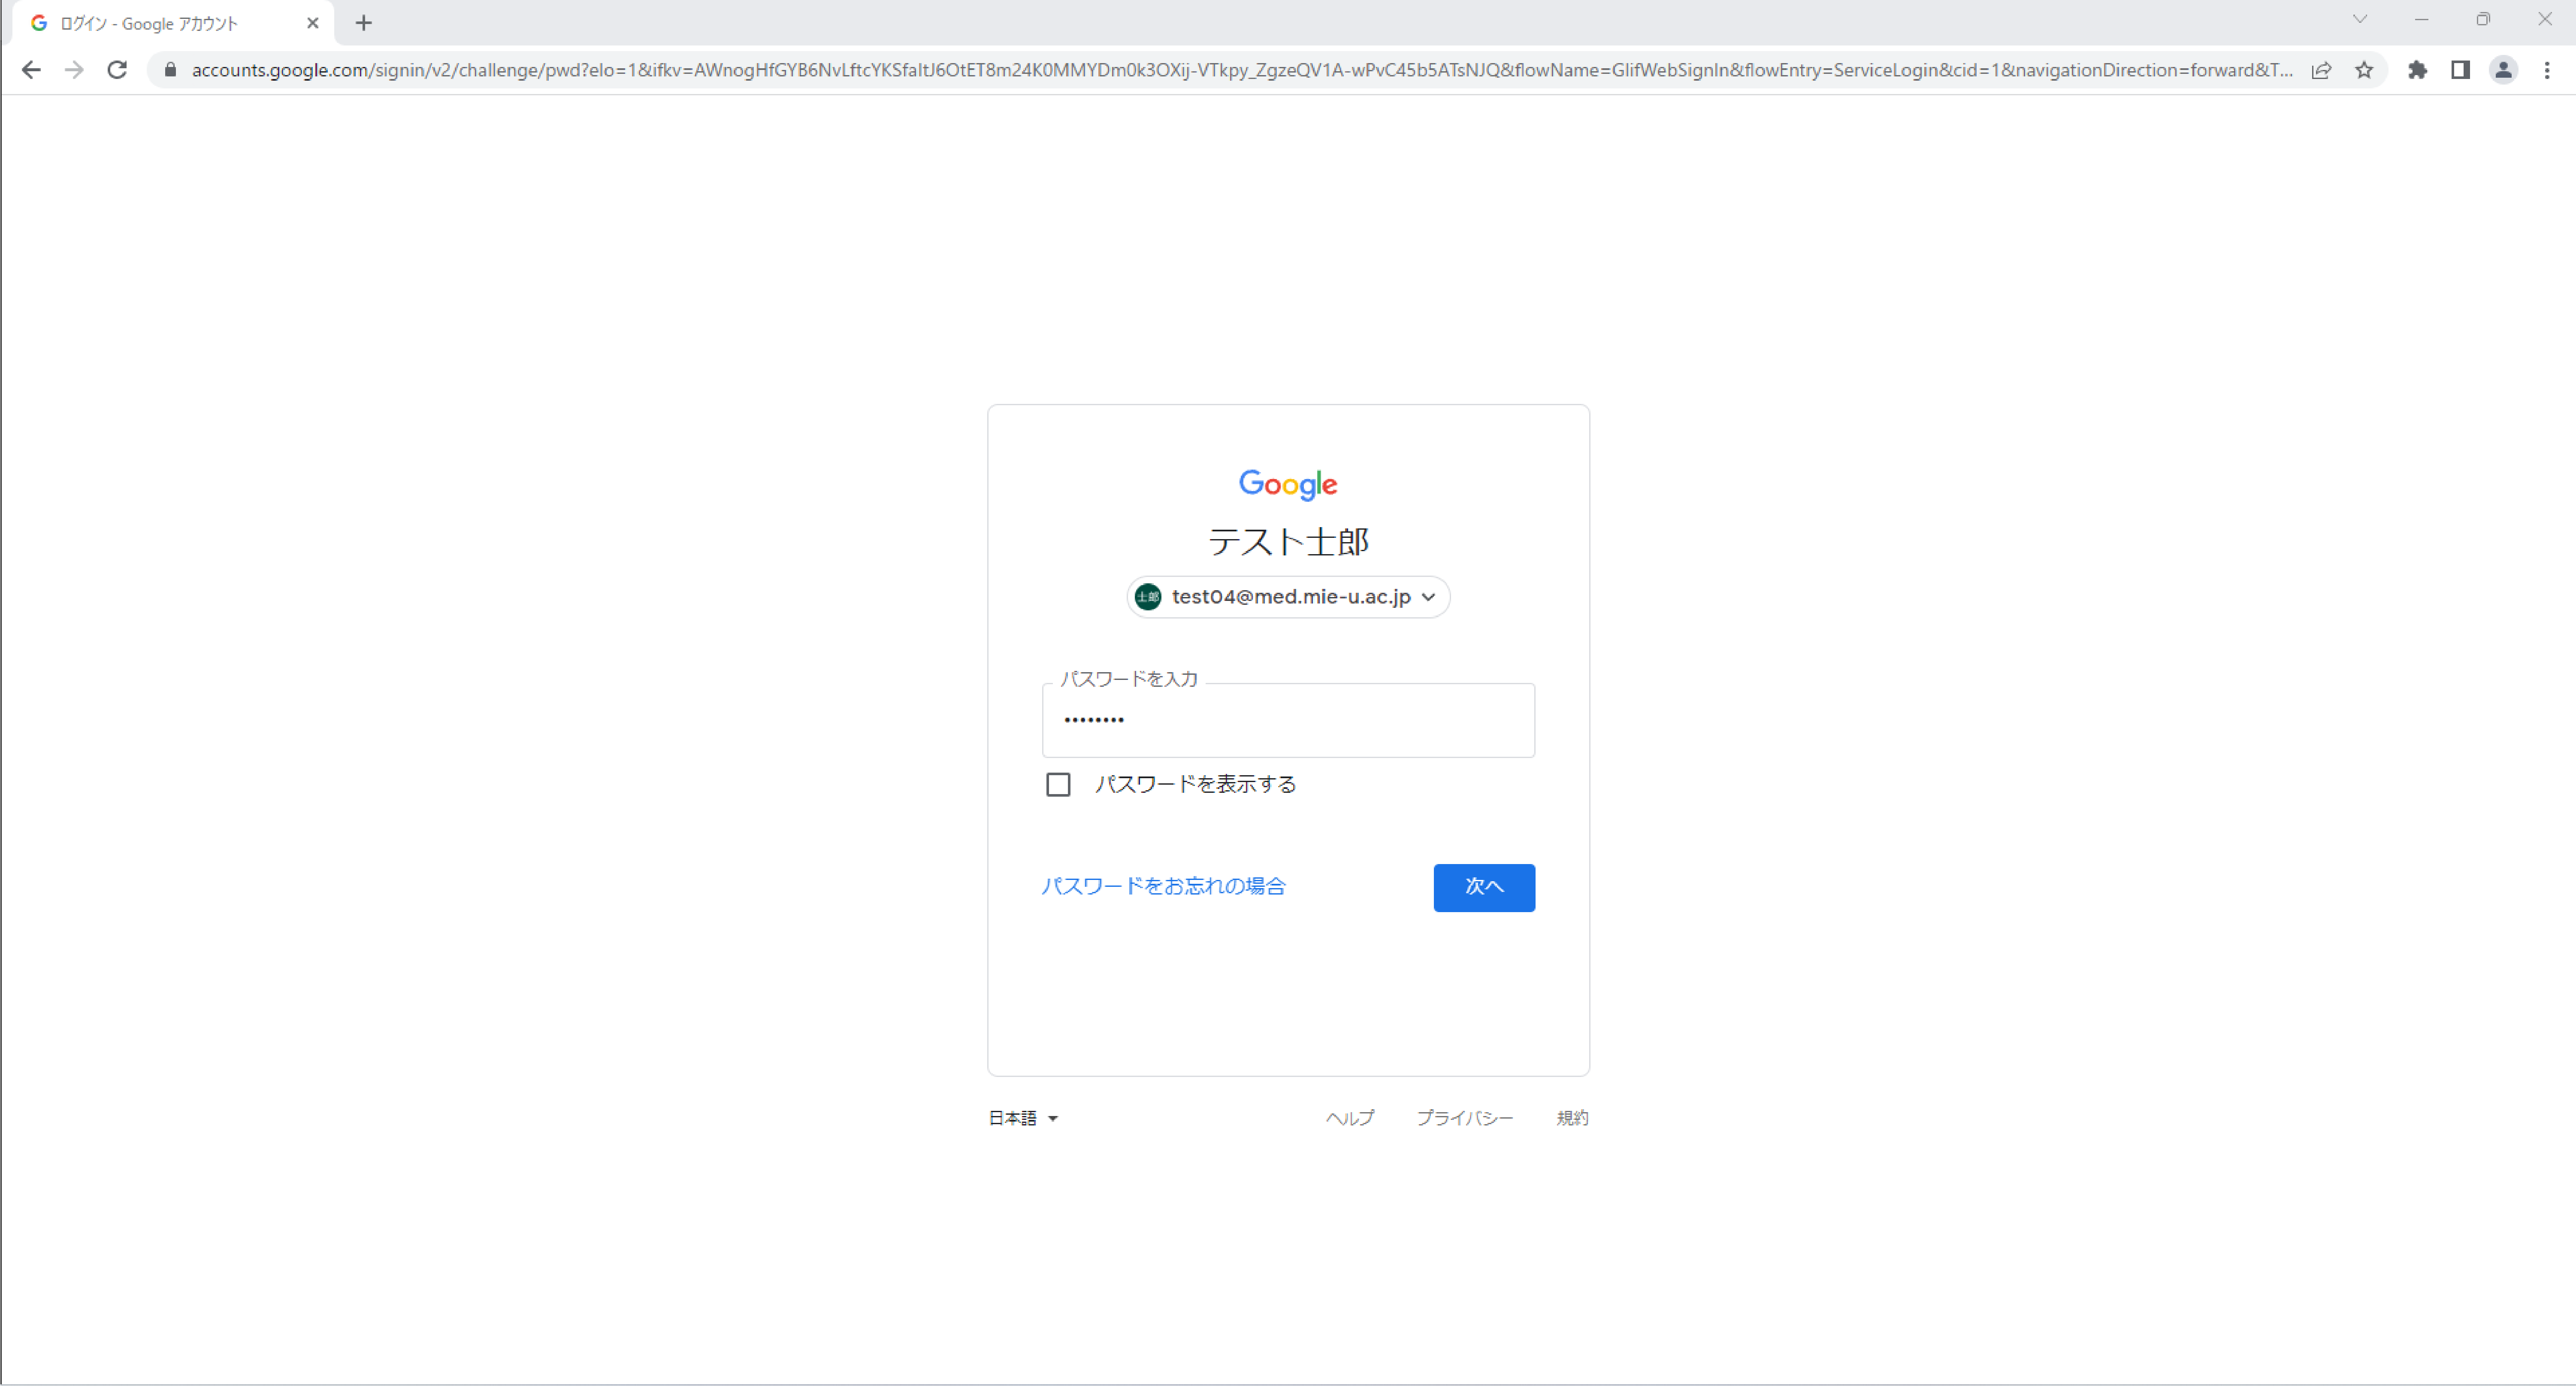Click the テスト士郎 heading
The image size is (2576, 1386).
click(x=1288, y=543)
